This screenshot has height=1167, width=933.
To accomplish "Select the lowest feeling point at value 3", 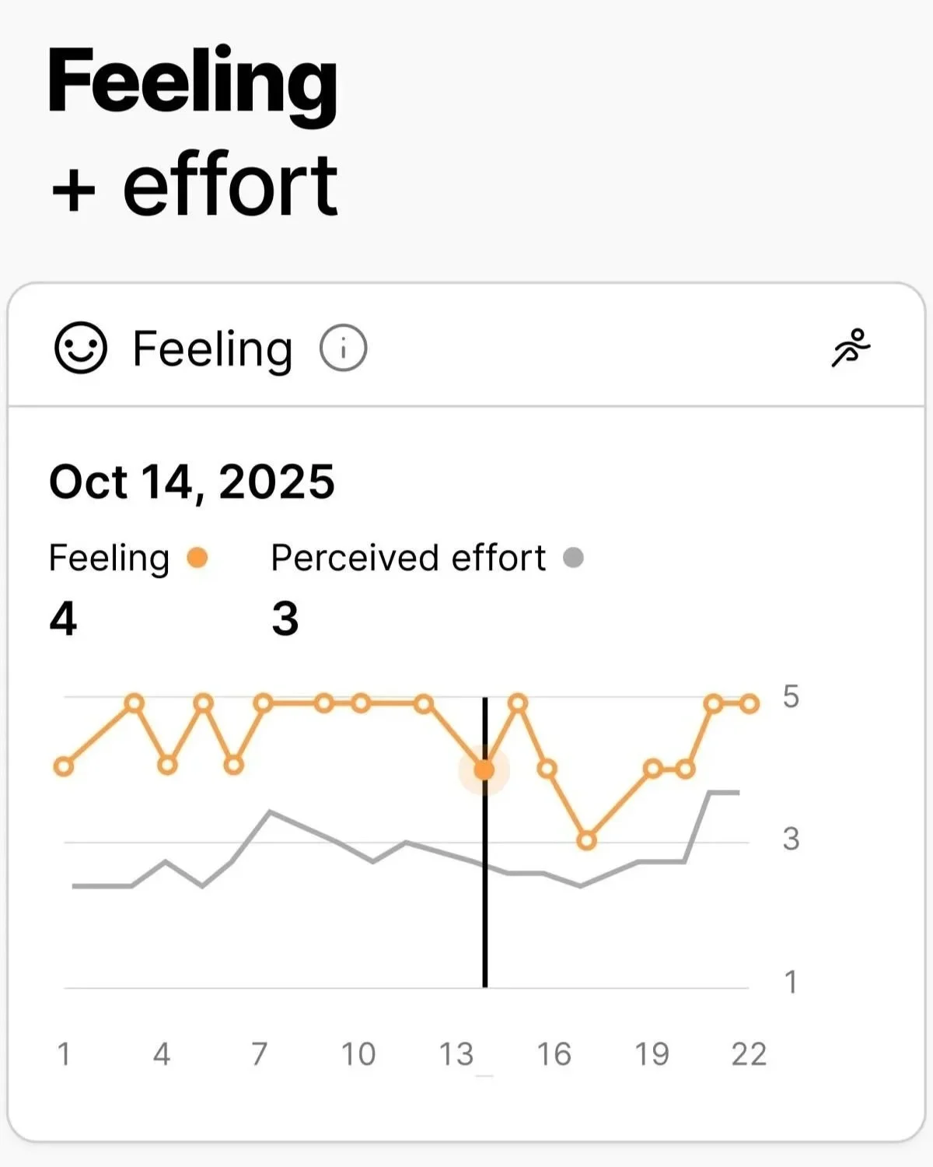I will coord(587,840).
